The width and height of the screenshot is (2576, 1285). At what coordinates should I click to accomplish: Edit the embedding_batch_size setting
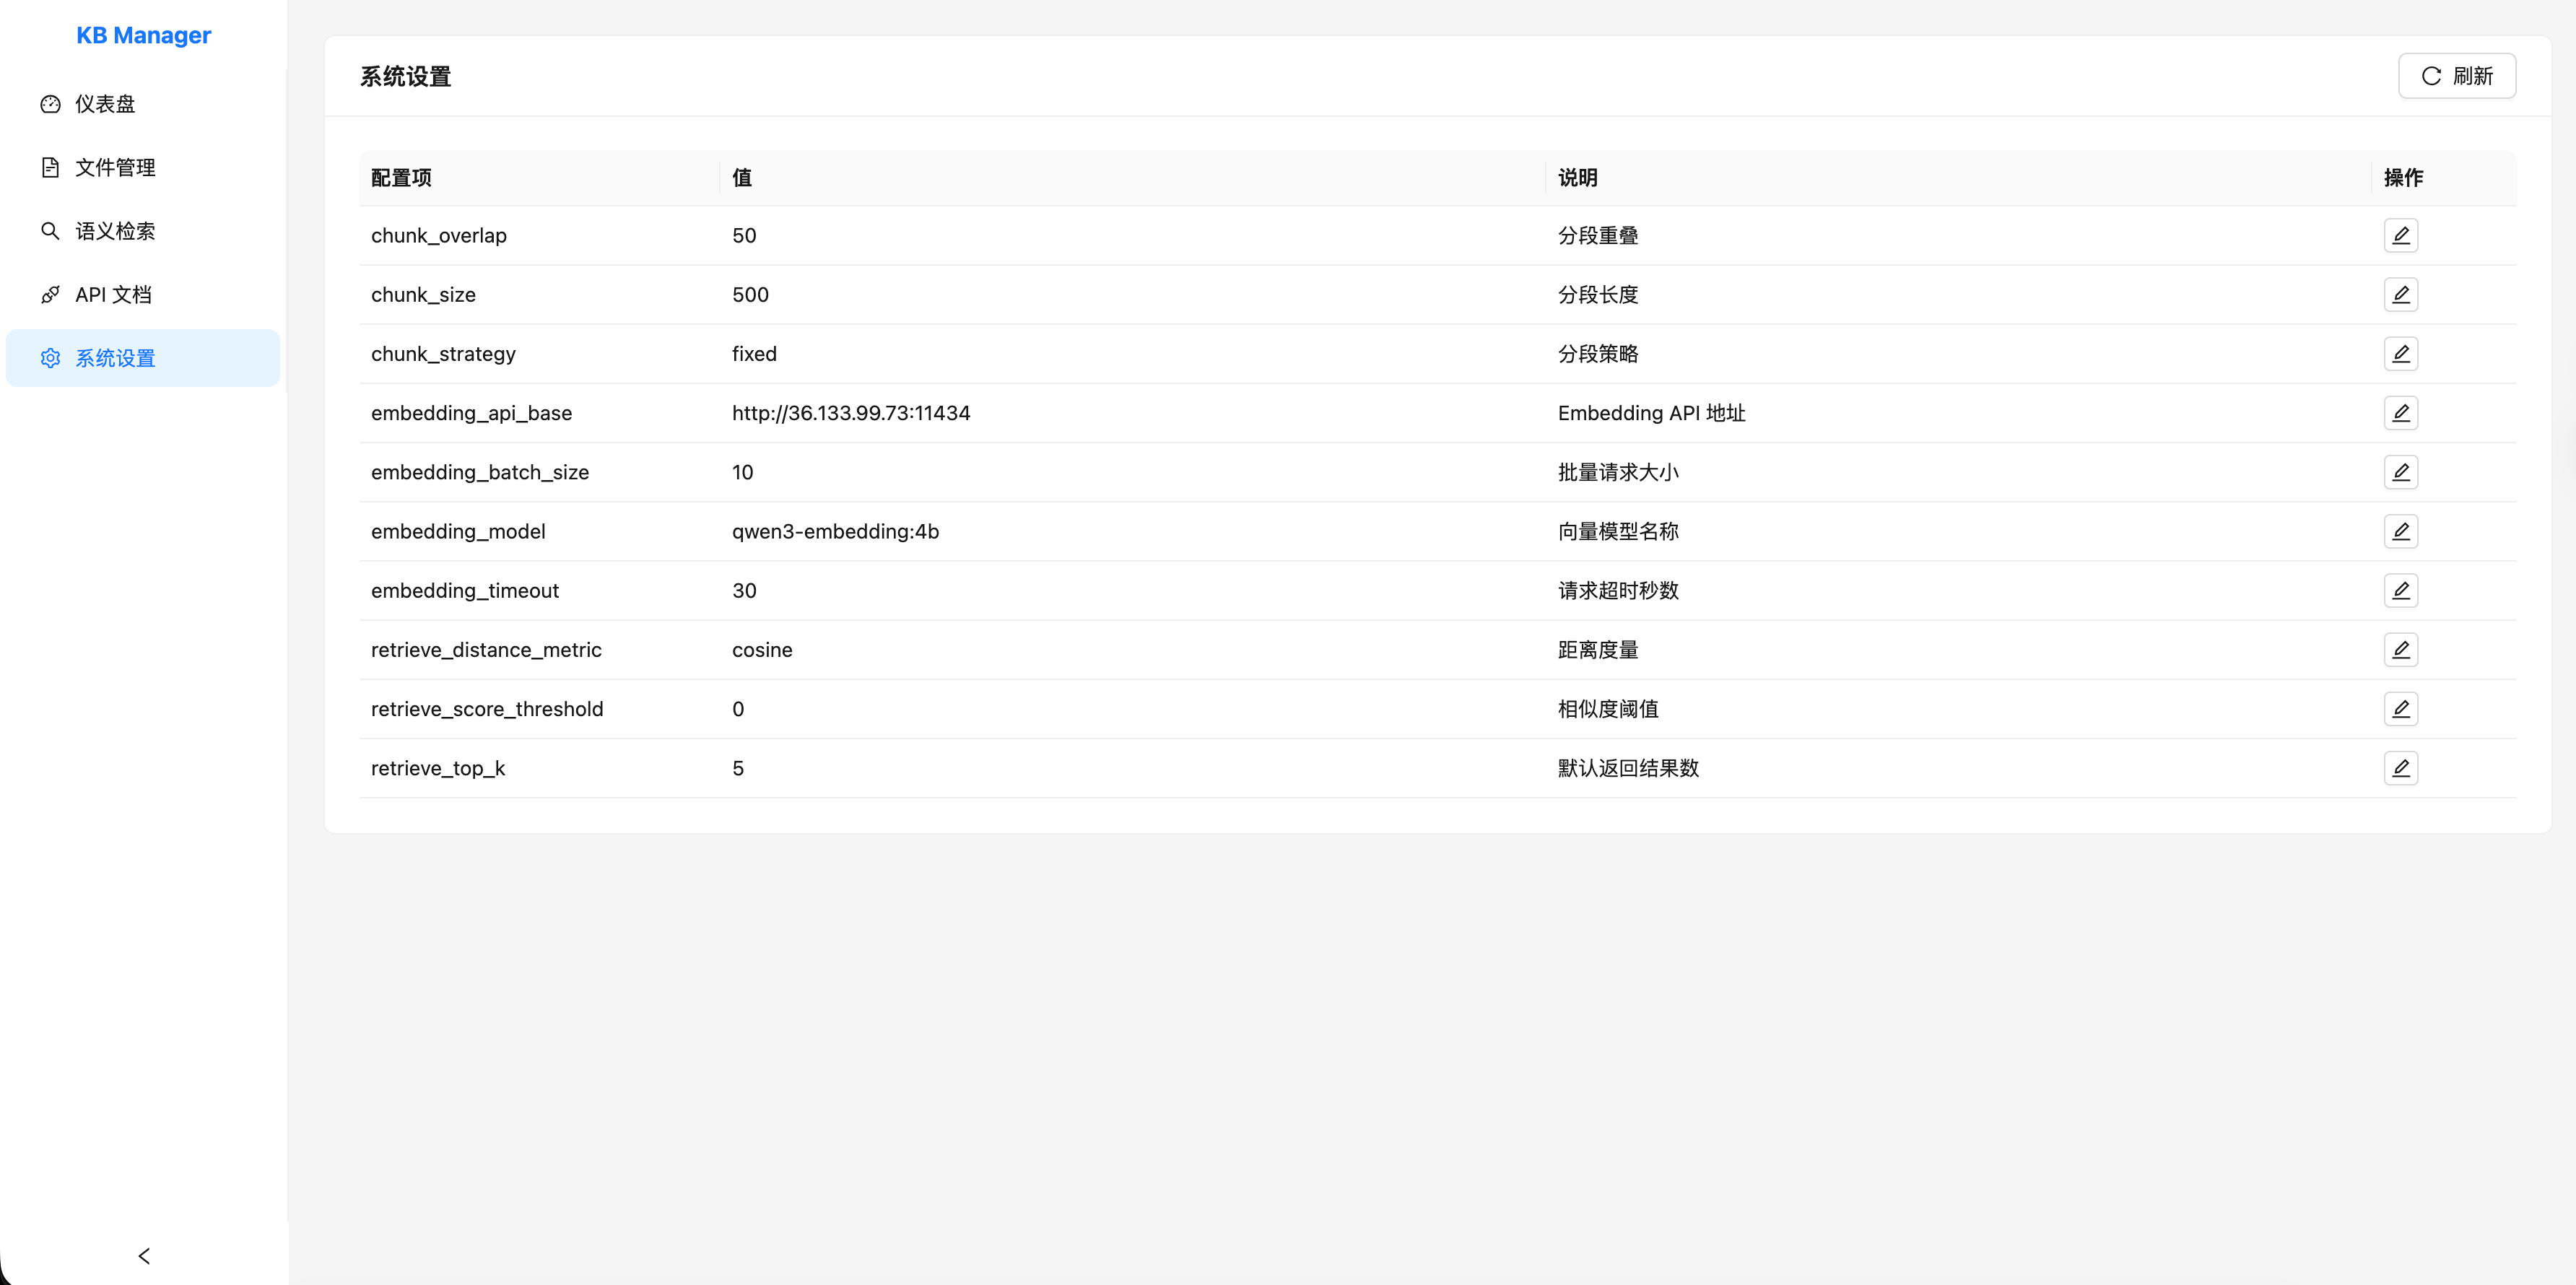click(x=2400, y=472)
